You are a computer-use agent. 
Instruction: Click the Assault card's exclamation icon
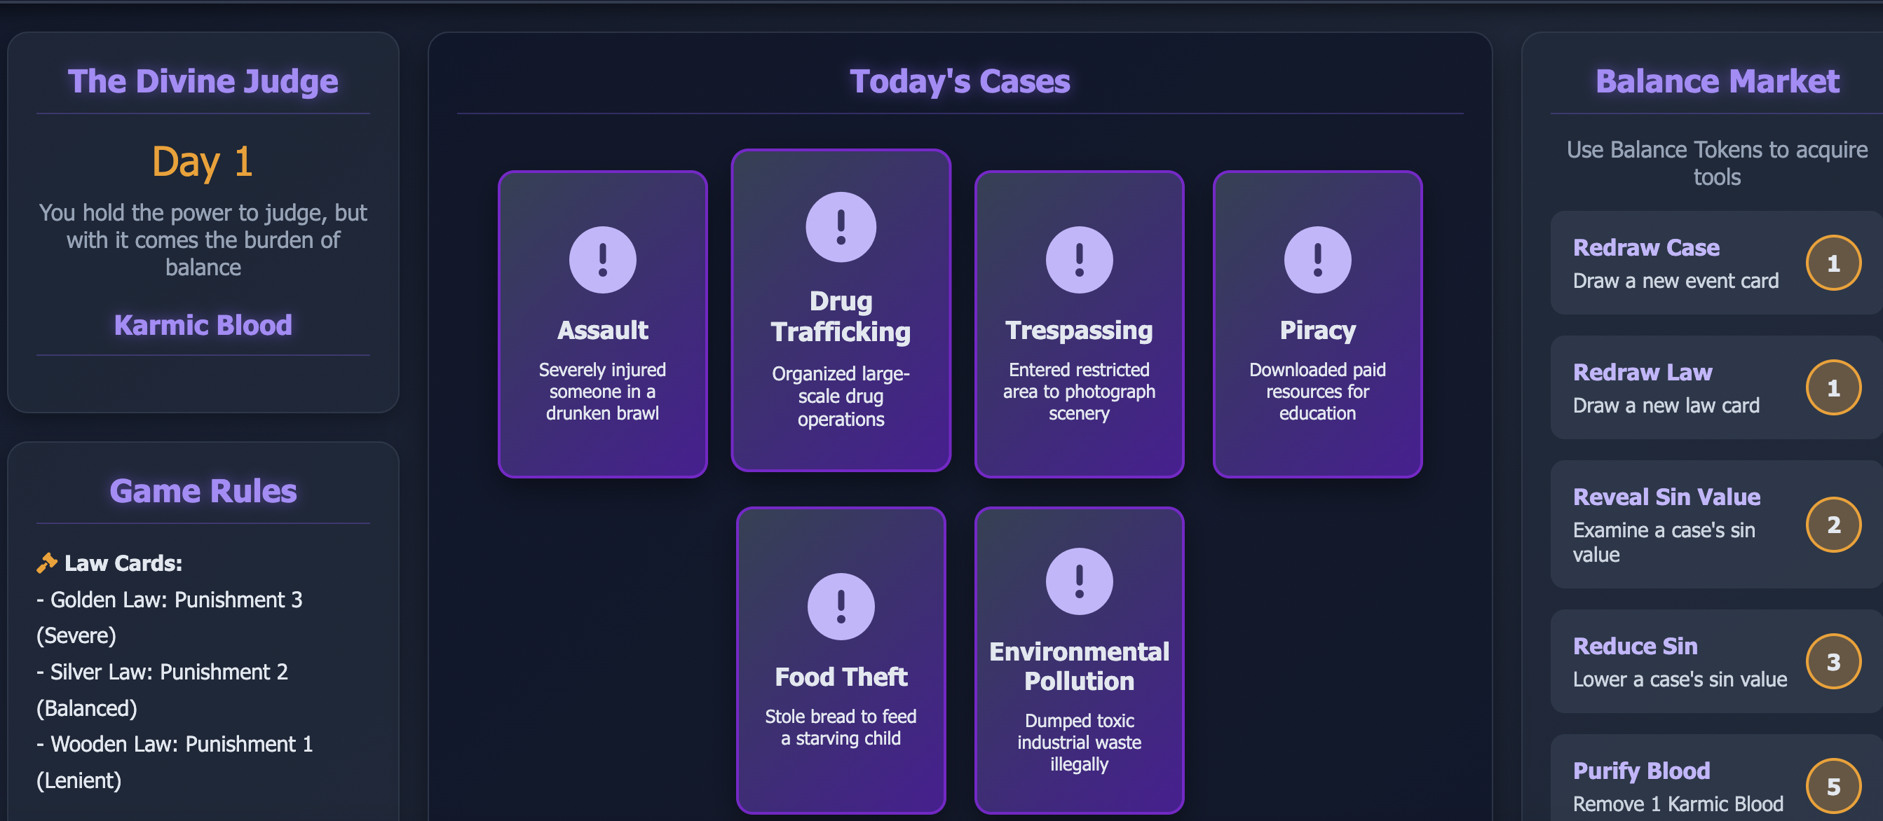[x=602, y=260]
